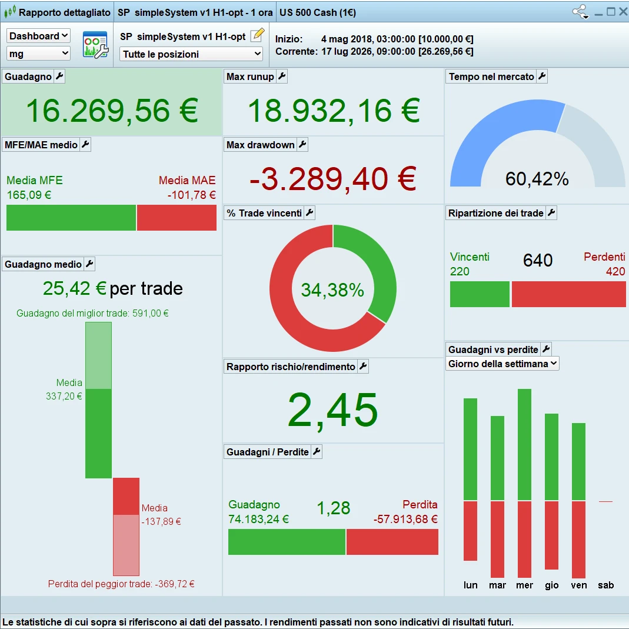Open the Tutte le posizioni dropdown
The width and height of the screenshot is (629, 629).
191,54
